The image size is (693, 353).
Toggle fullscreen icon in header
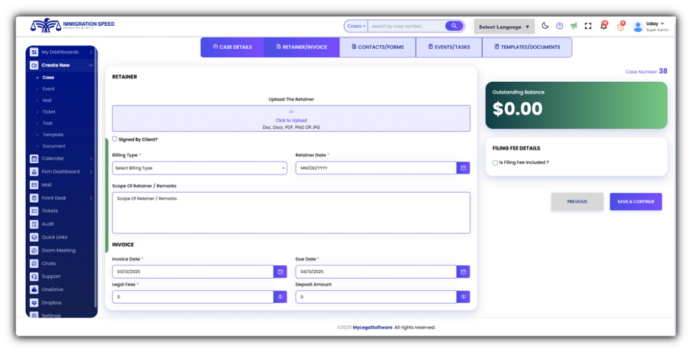[588, 26]
